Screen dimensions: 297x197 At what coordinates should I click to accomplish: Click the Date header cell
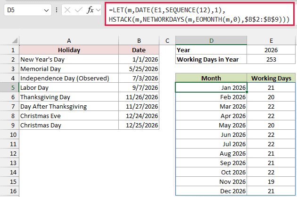click(139, 50)
